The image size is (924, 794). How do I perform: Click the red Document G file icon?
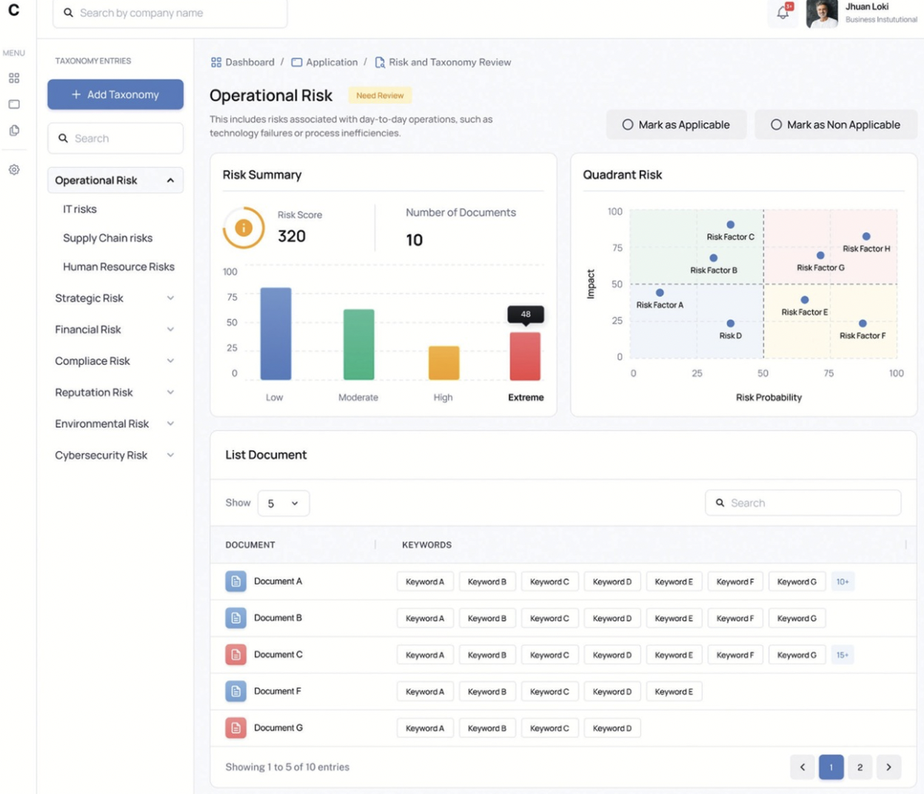235,728
